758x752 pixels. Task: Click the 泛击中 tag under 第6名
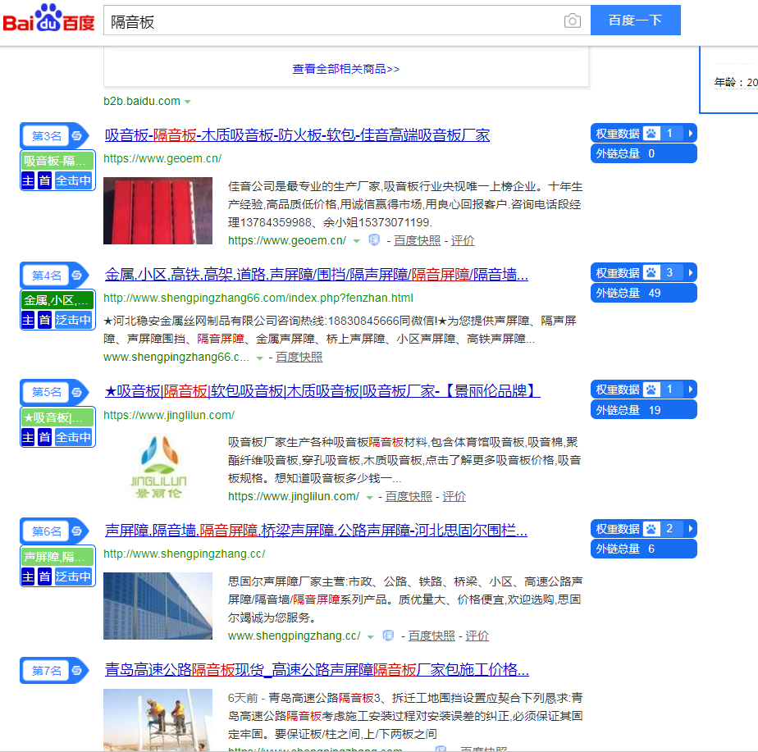click(x=74, y=577)
